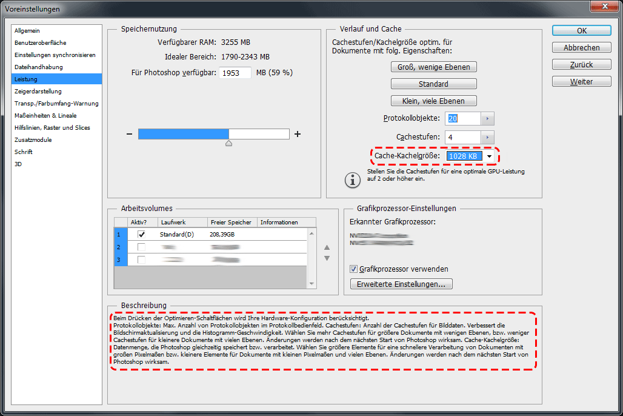Click the OK button
This screenshot has height=416, width=623.
pos(582,30)
